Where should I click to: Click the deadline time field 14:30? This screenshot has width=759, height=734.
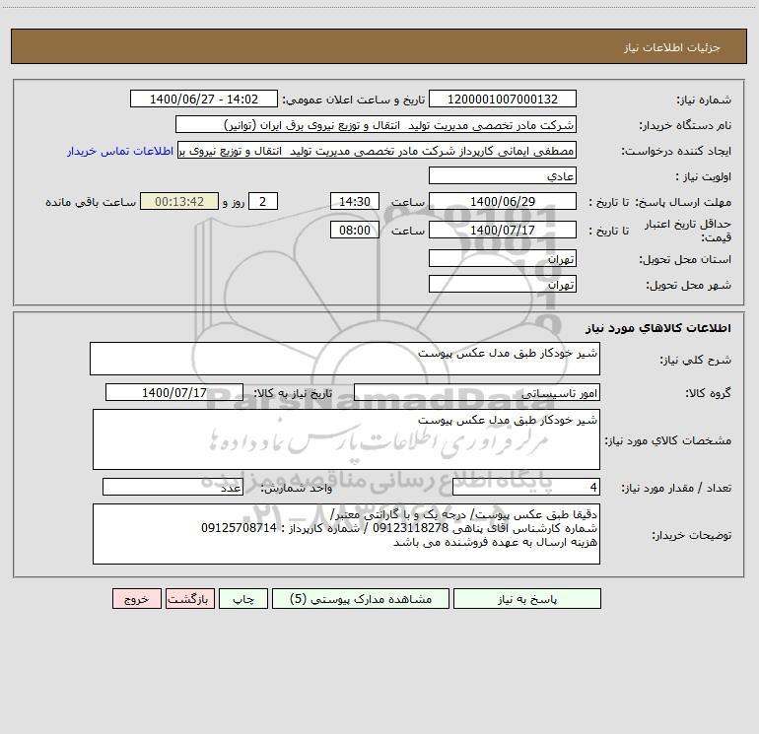point(354,201)
